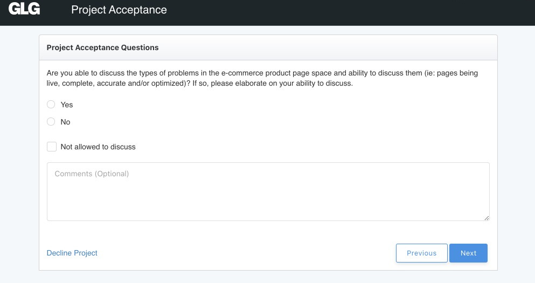Click the "No" option label text

pos(66,122)
